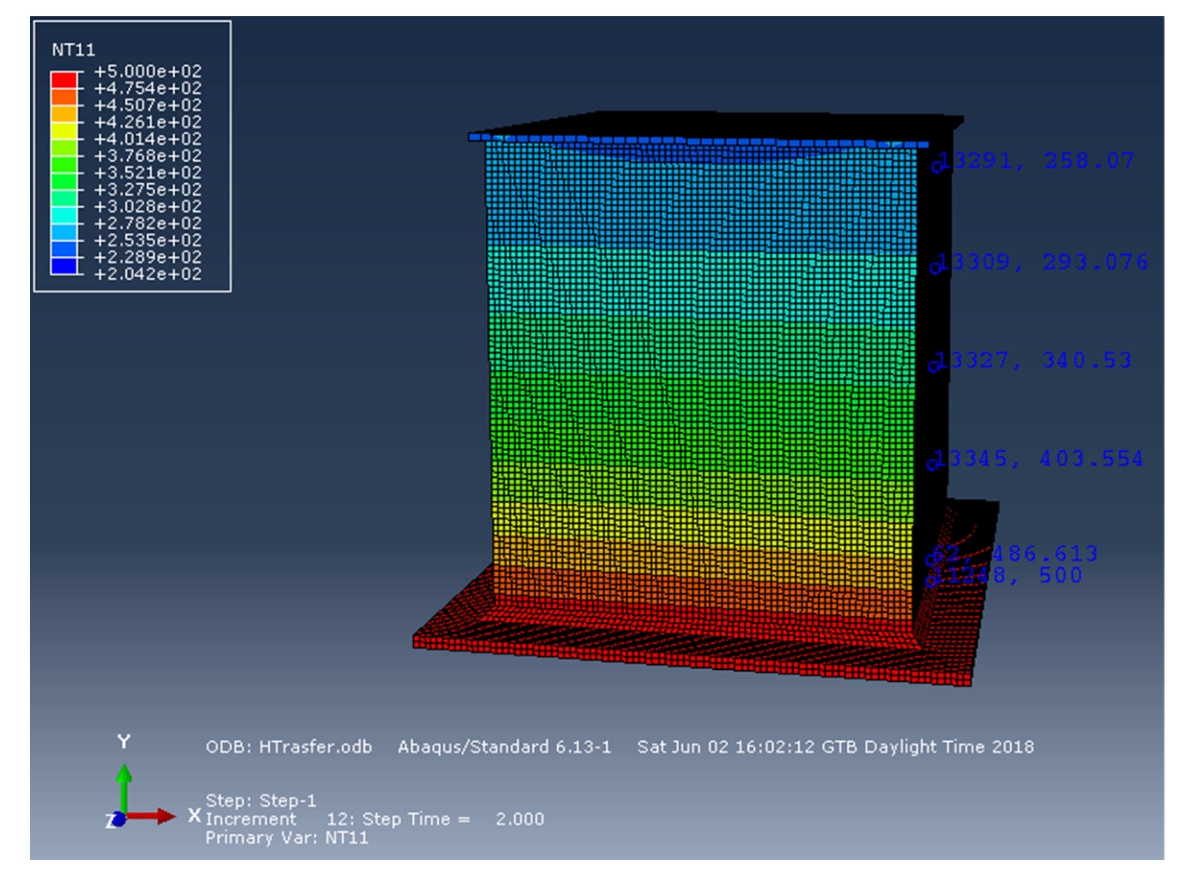Select the yellow color band in legend
Viewport: 1186px width, 877px height.
point(64,130)
